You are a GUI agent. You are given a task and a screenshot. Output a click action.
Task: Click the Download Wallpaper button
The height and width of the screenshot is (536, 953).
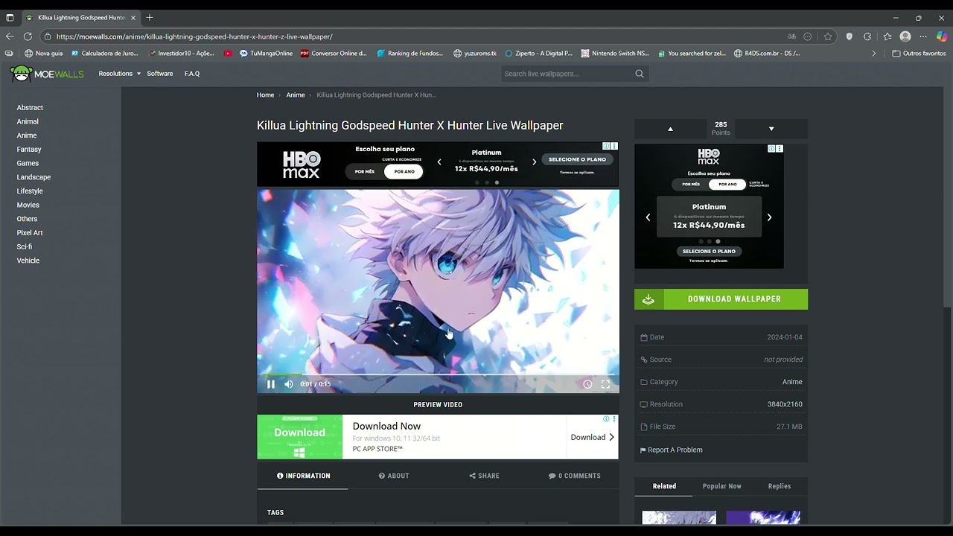coord(721,299)
